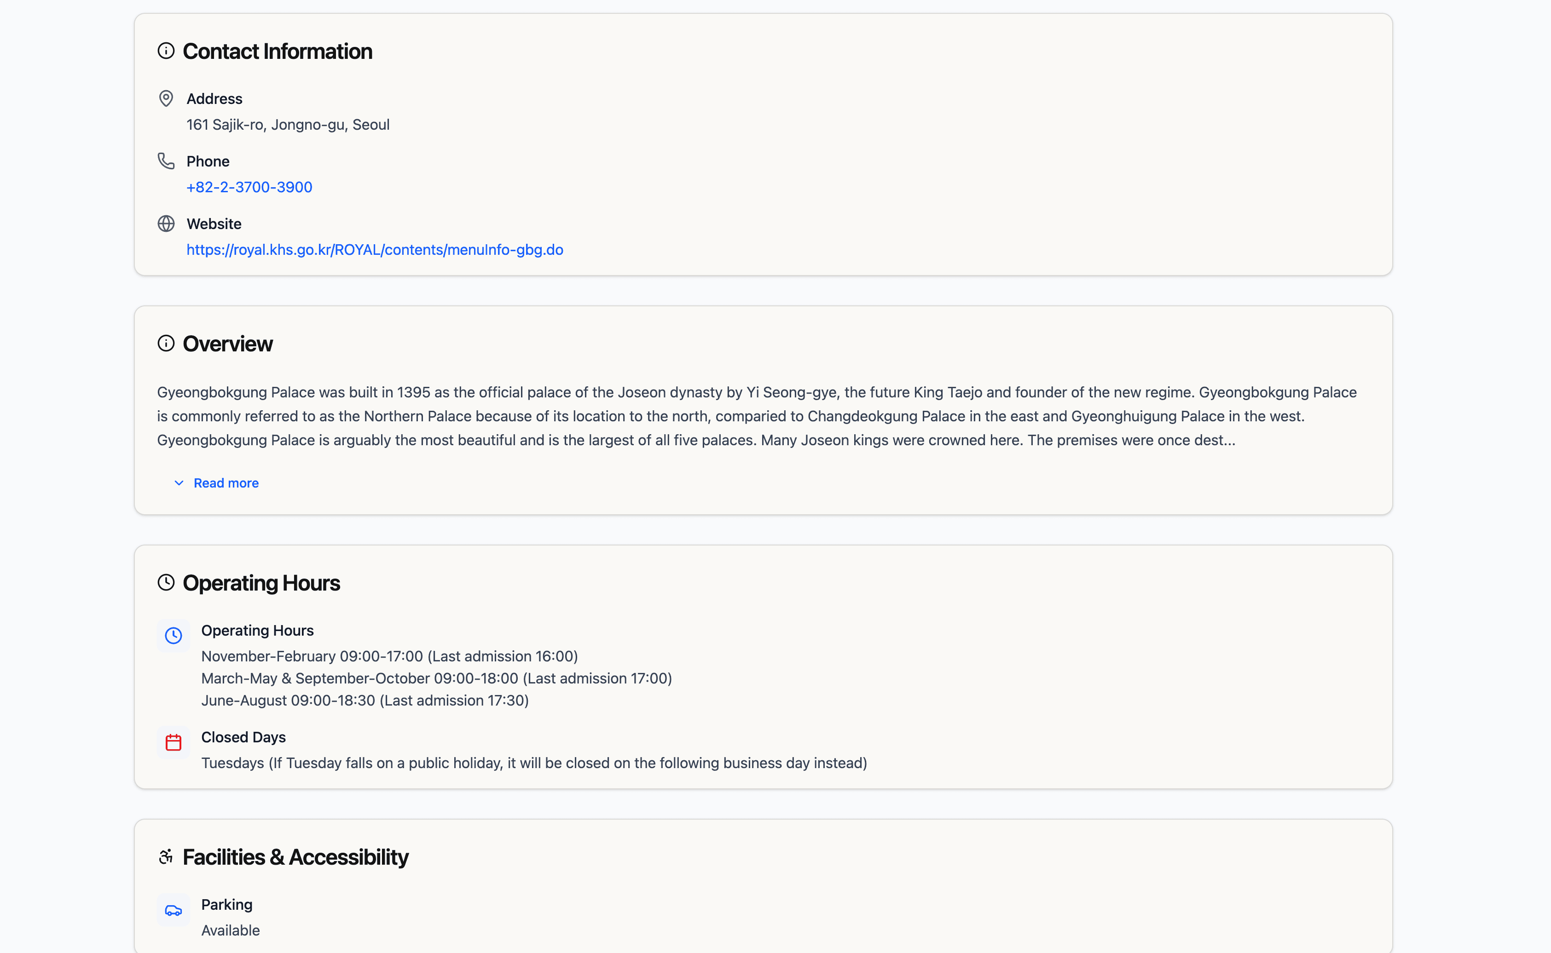Expand the overview with Read more

(x=226, y=483)
